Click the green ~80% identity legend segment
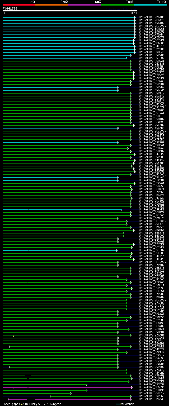Viewport: 169px width, 406px height. click(x=117, y=5)
